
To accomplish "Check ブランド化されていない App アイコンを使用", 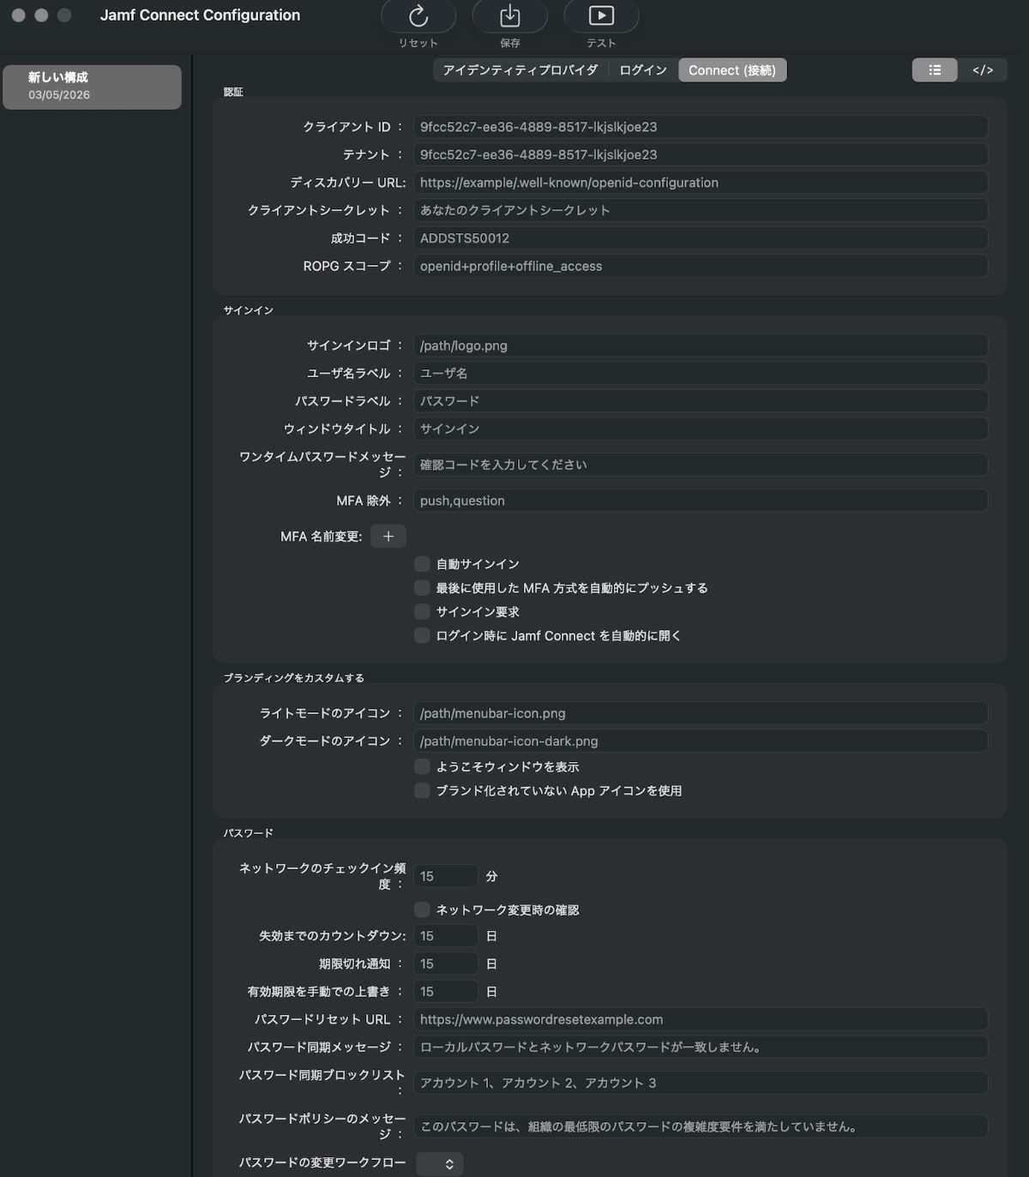I will pos(421,790).
